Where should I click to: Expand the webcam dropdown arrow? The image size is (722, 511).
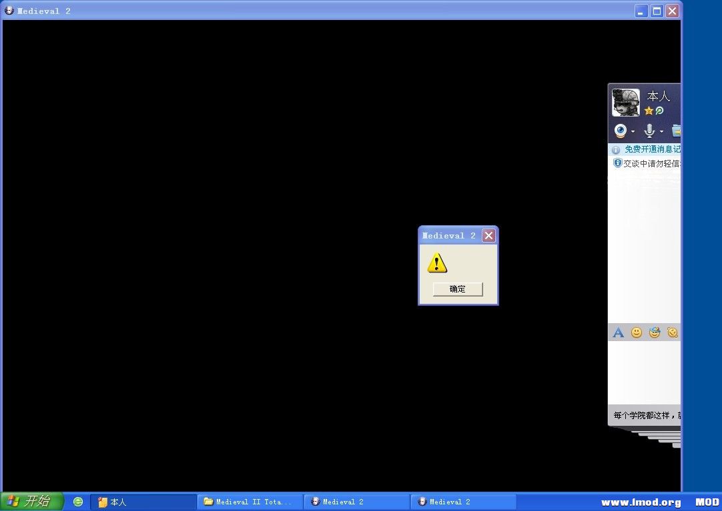tap(633, 132)
